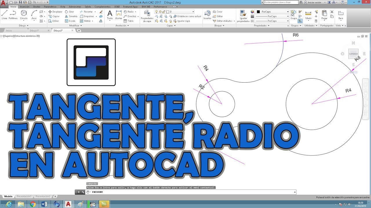Click the Estirar tool
The image size is (371, 208).
click(54, 21)
